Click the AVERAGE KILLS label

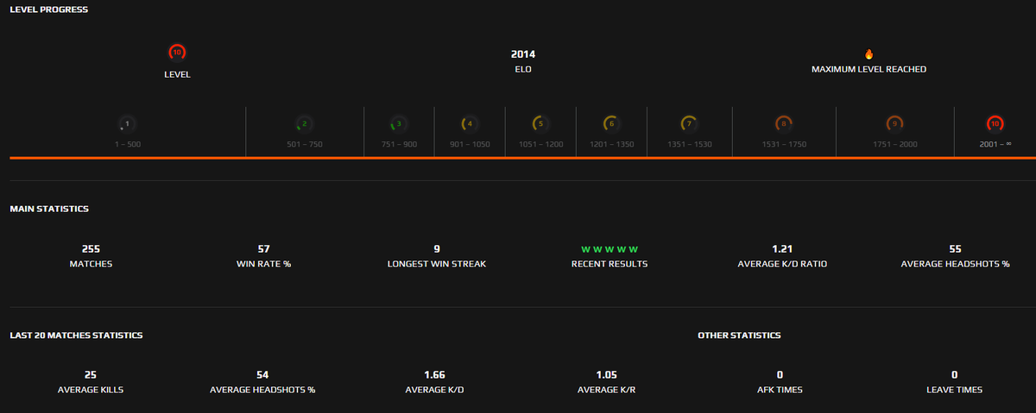(x=91, y=390)
